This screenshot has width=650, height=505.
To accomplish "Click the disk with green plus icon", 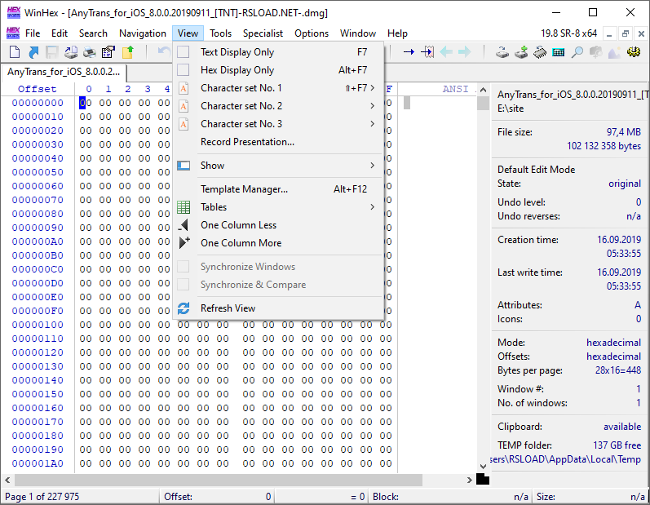I will [x=521, y=52].
